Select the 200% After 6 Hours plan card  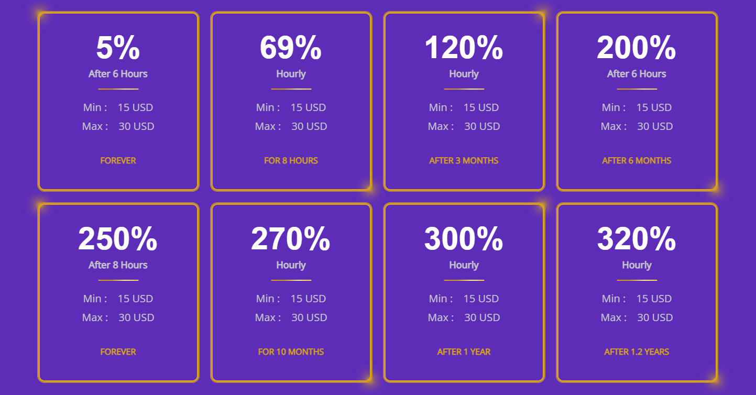pos(637,101)
